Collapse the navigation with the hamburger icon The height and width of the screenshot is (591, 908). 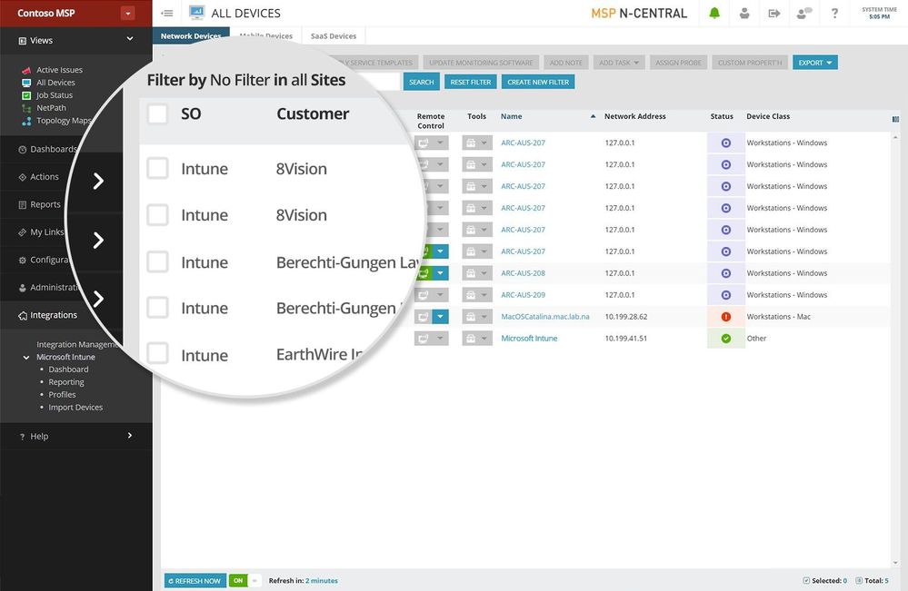pos(167,13)
